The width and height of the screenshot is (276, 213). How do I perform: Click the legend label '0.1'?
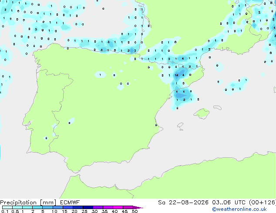5,211
